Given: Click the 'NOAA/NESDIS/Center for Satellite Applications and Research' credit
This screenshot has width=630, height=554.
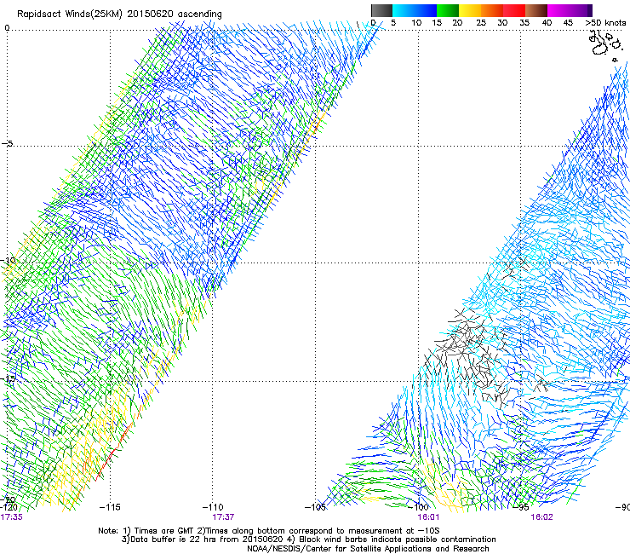Looking at the screenshot, I should (368, 549).
